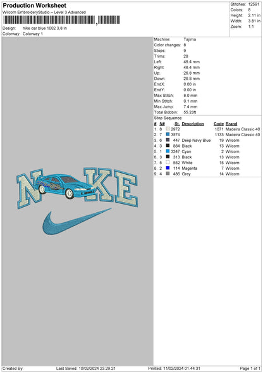Click the Magenta color swatch
Viewport: 263px width, 373px height.
click(168, 168)
